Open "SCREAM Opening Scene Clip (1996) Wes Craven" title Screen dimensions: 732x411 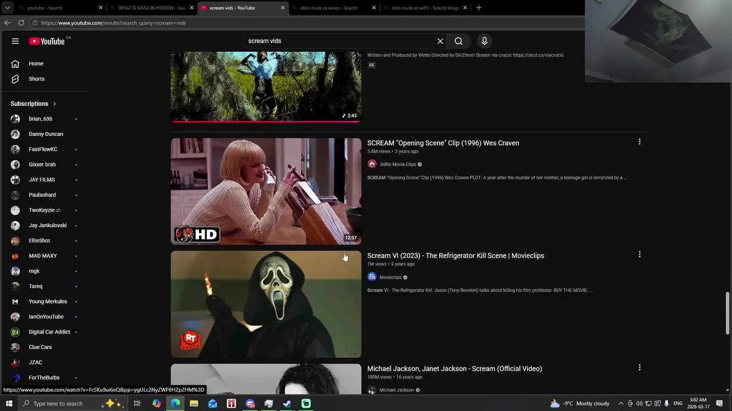(443, 143)
